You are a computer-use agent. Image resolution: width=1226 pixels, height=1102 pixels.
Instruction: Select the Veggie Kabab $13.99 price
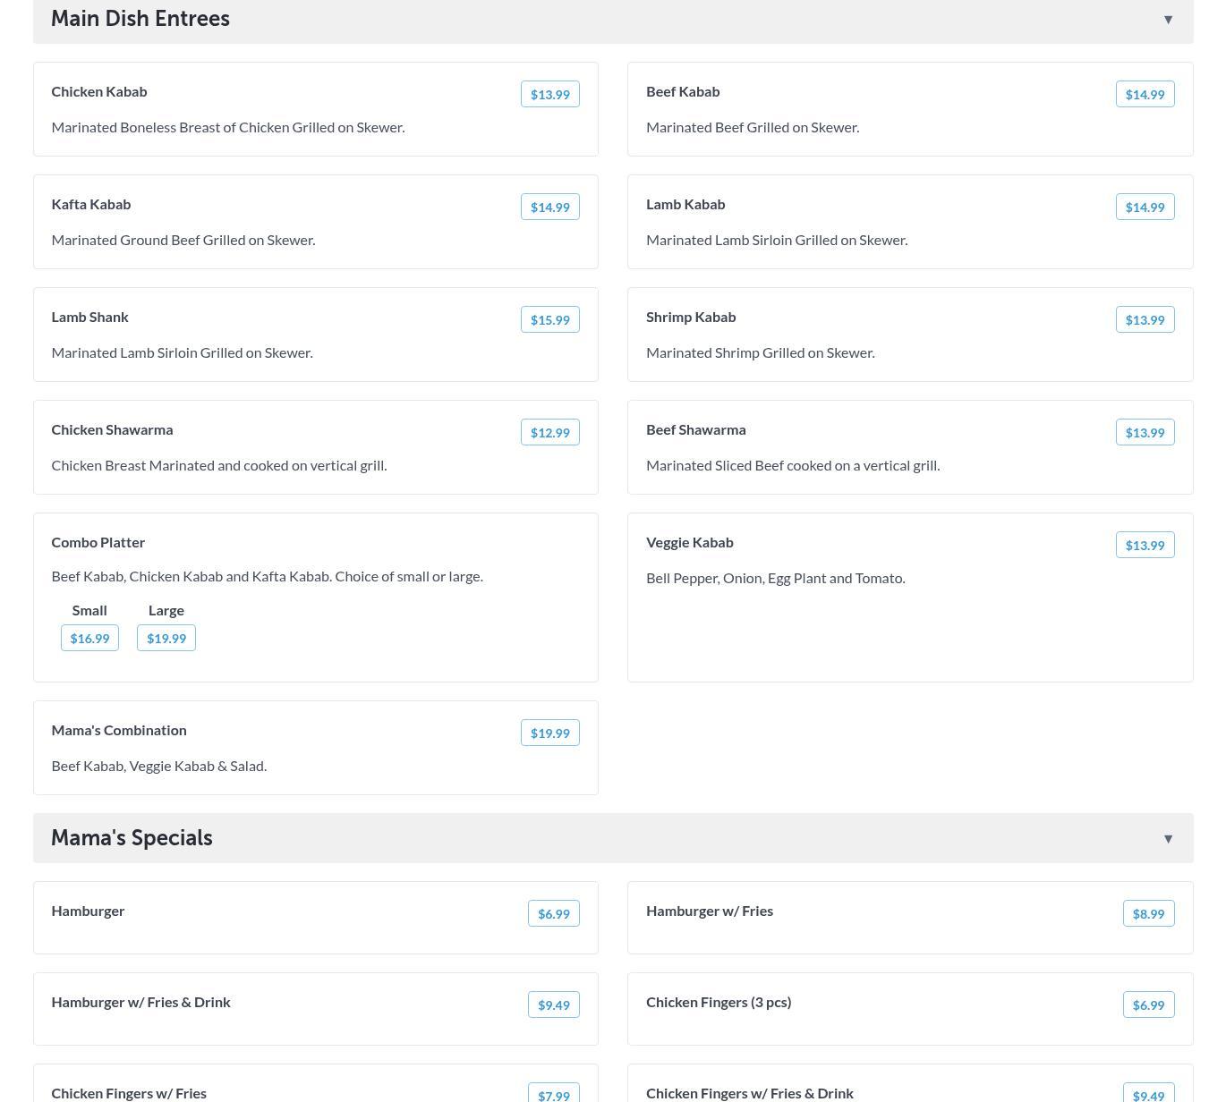tap(1145, 546)
